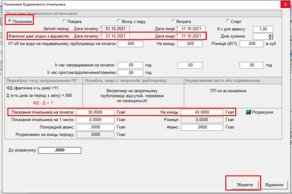Click the Розрахунок calculator icon
The height and width of the screenshot is (194, 292).
tap(248, 112)
